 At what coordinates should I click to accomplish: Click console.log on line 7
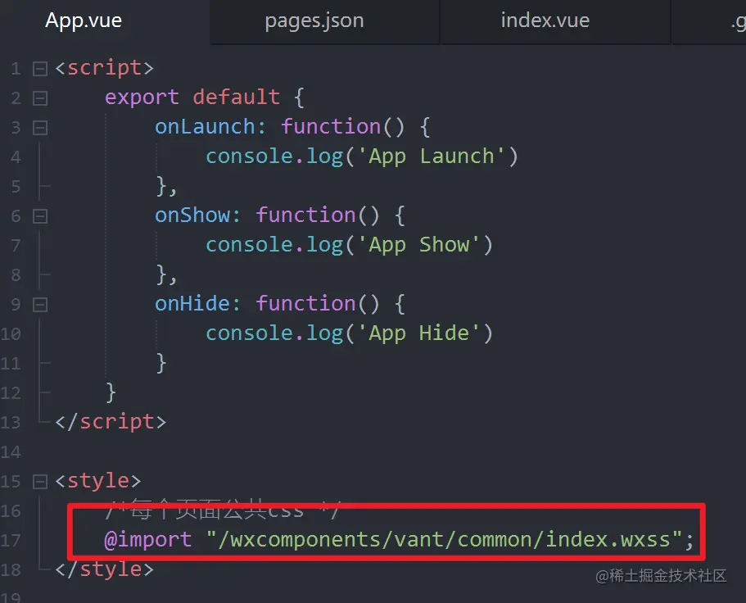(274, 245)
